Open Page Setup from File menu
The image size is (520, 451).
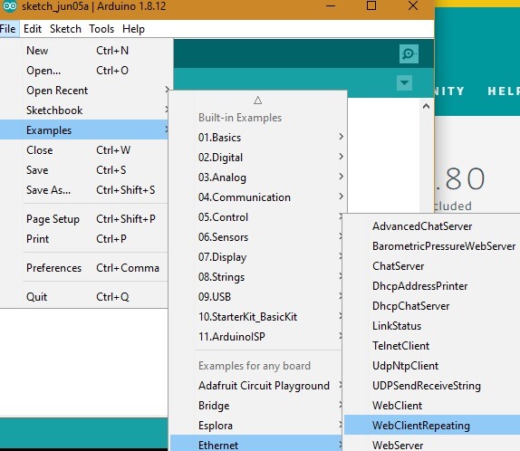(84, 219)
